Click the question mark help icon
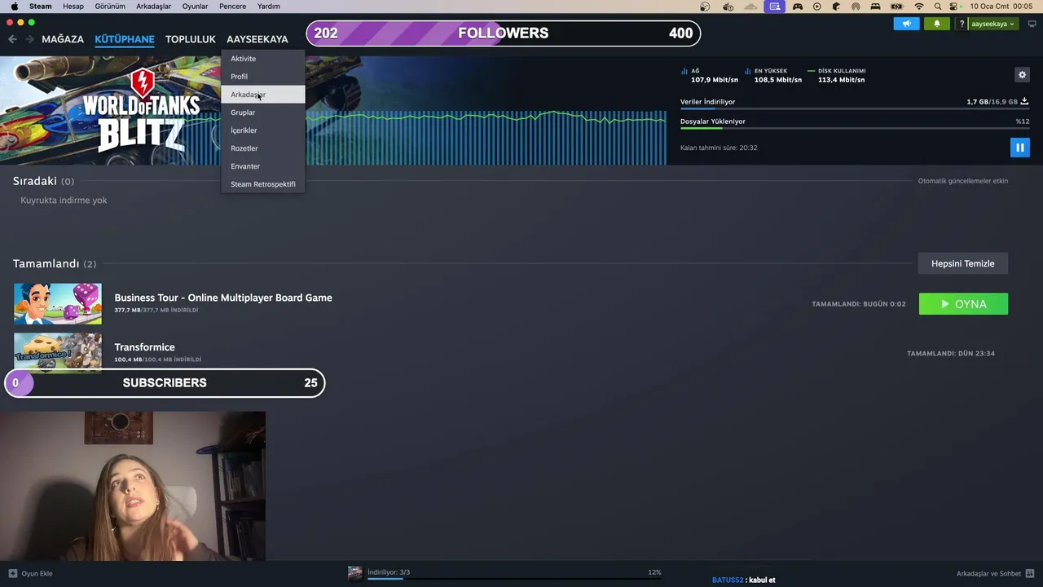This screenshot has height=587, width=1043. [x=962, y=24]
